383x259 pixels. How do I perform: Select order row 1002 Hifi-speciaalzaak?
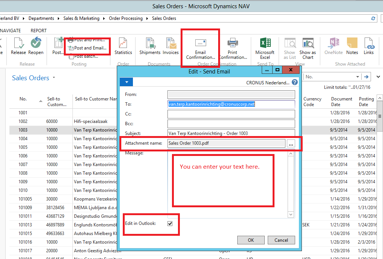[x=63, y=121]
